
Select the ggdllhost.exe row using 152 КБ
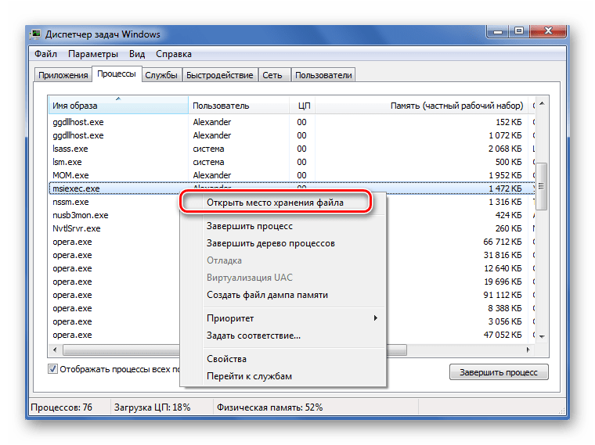point(291,122)
